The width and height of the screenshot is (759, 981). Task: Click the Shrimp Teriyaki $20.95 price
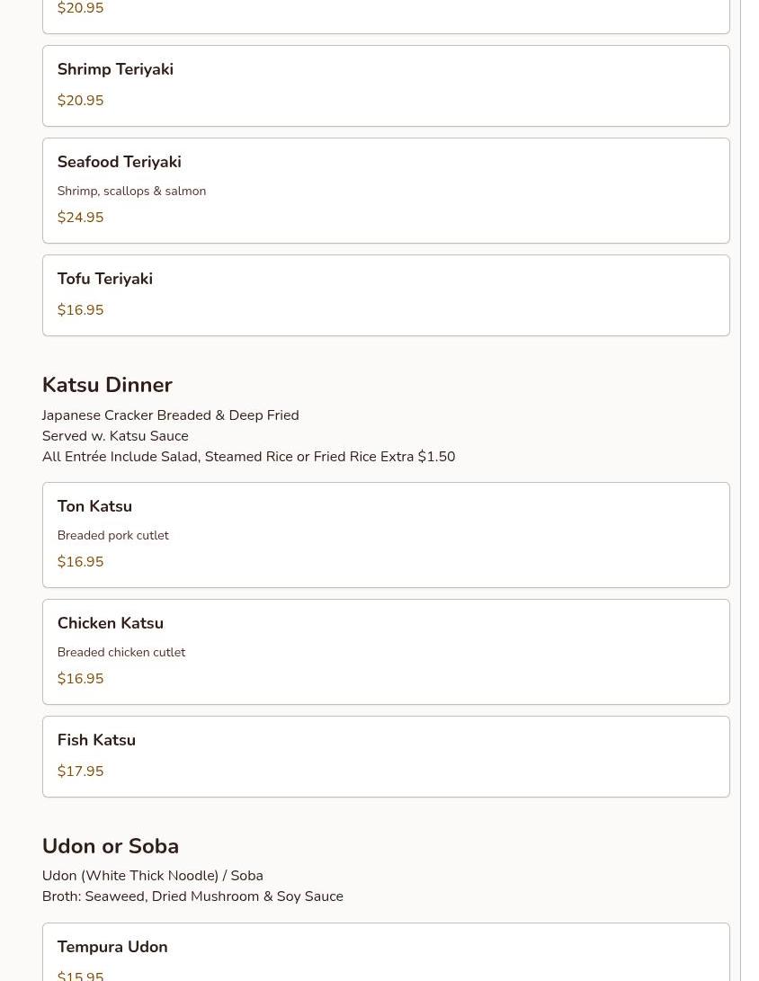(x=80, y=101)
